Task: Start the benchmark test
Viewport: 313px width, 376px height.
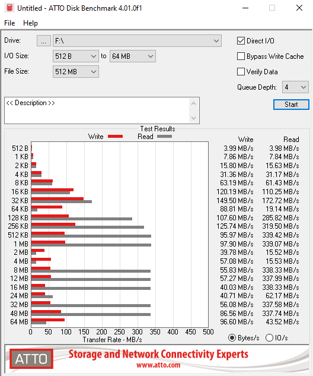Action: click(x=291, y=105)
